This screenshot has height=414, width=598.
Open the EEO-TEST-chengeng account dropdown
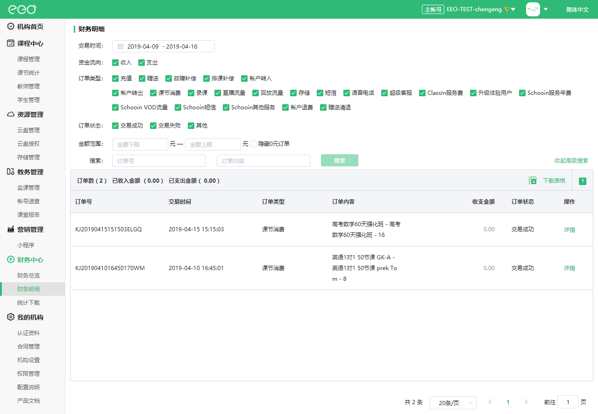[x=481, y=9]
